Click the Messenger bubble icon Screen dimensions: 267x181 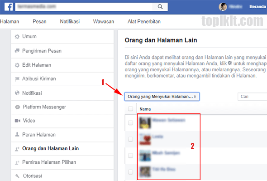[x=17, y=107]
